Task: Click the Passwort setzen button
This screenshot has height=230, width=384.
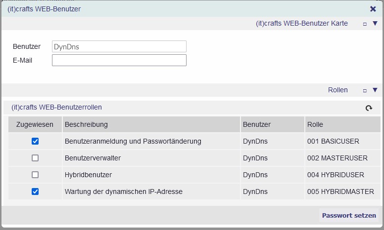Action: click(349, 215)
